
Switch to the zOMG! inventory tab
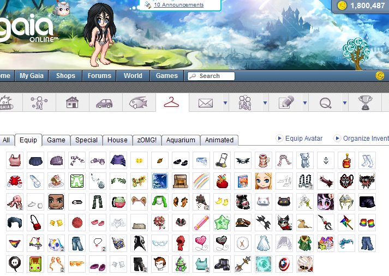pyautogui.click(x=147, y=140)
